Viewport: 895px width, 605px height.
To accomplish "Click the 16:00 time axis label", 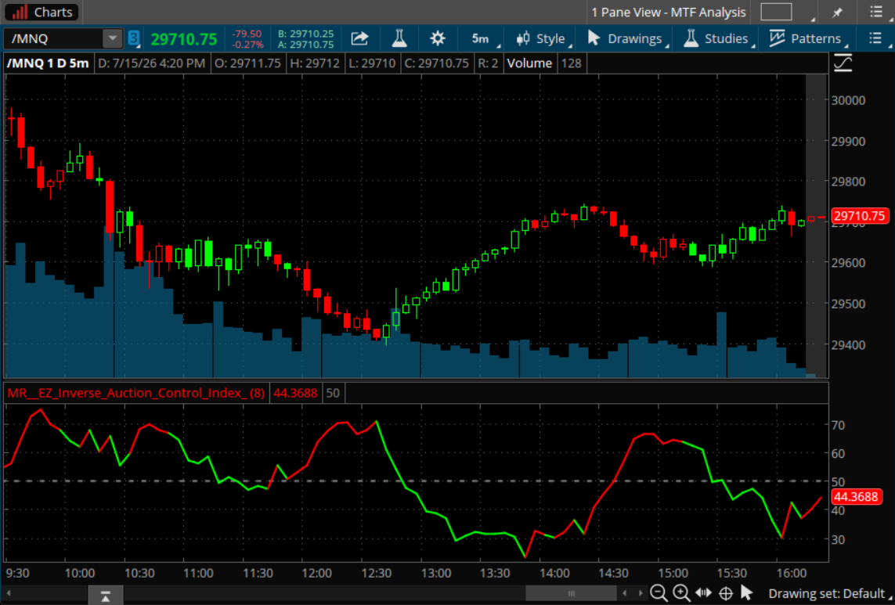I will pos(792,573).
